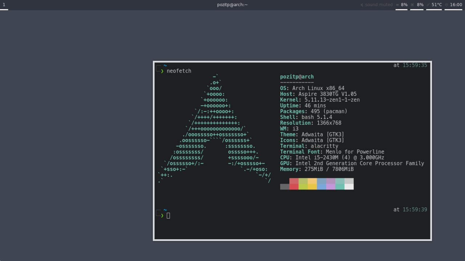465x261 pixels.
Task: Click the 16:00 time in the status bar
Action: (456, 5)
